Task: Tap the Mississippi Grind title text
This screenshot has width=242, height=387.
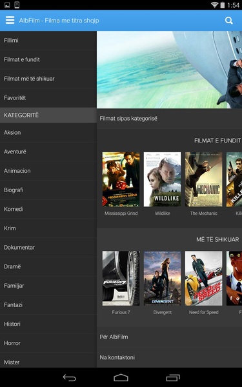Action: [x=121, y=213]
